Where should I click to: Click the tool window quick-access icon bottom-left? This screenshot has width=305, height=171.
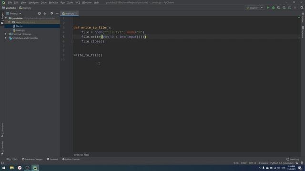click(2, 163)
